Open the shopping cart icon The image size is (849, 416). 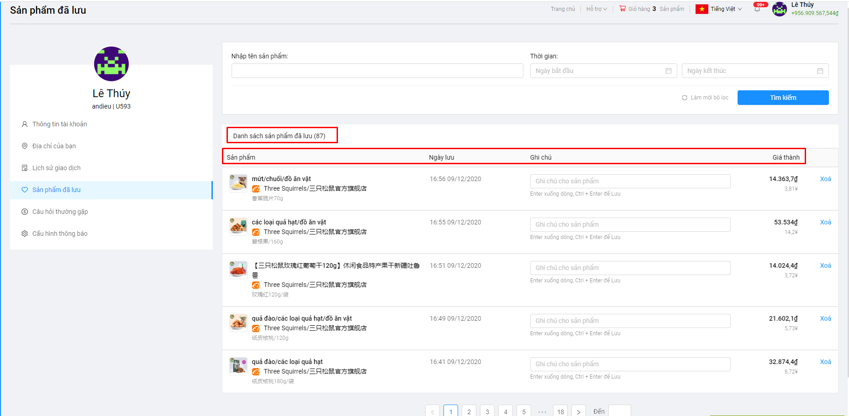coord(622,9)
